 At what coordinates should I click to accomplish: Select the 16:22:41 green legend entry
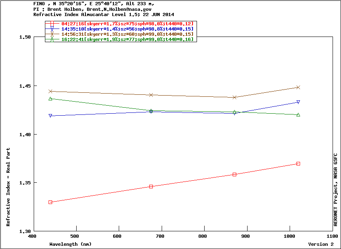pos(127,39)
